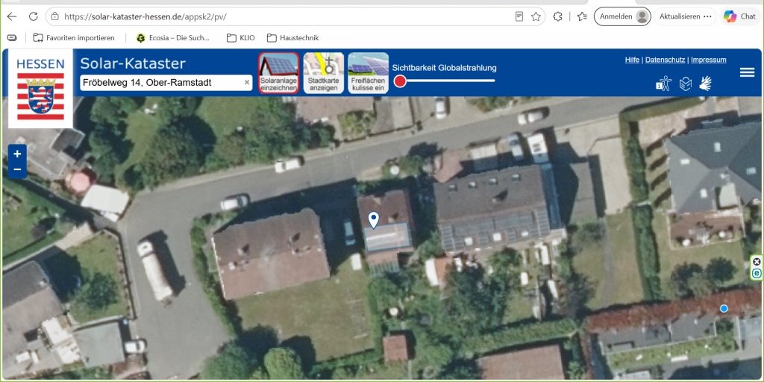Zoom out of the map with minus

(18, 169)
